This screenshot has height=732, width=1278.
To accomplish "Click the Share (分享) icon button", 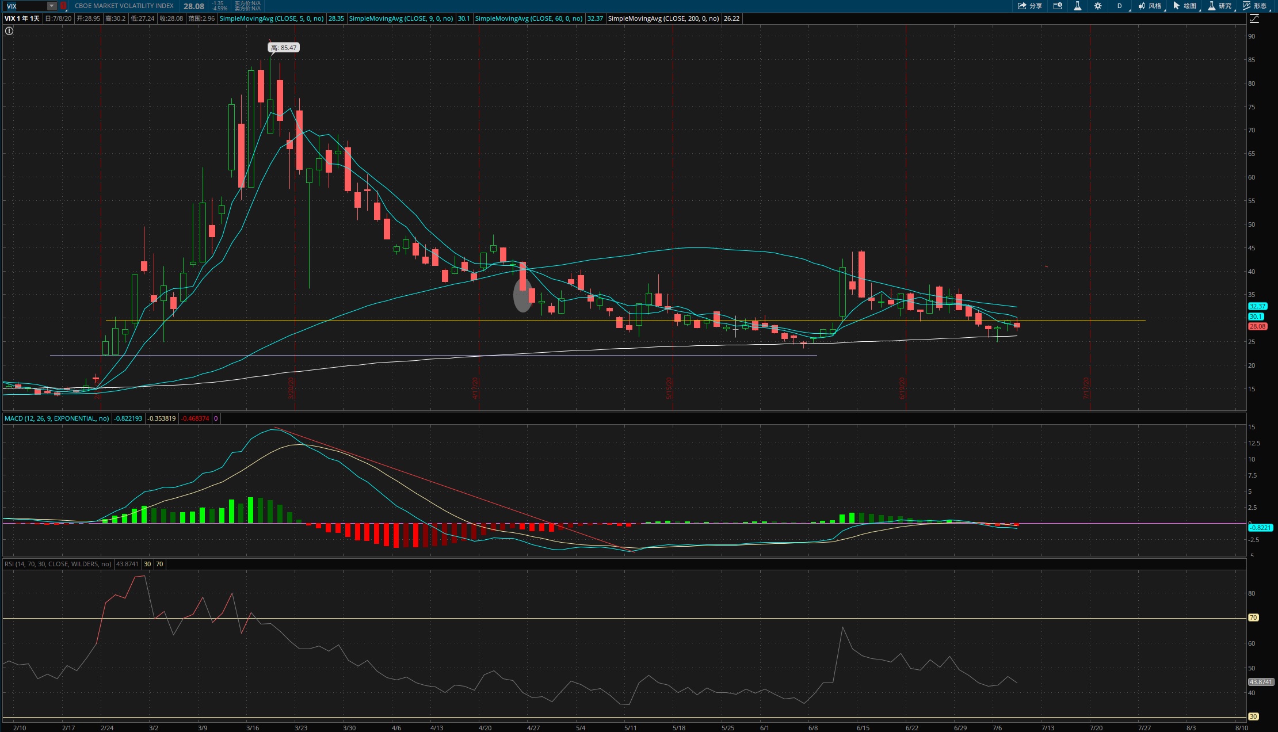I will click(1030, 6).
